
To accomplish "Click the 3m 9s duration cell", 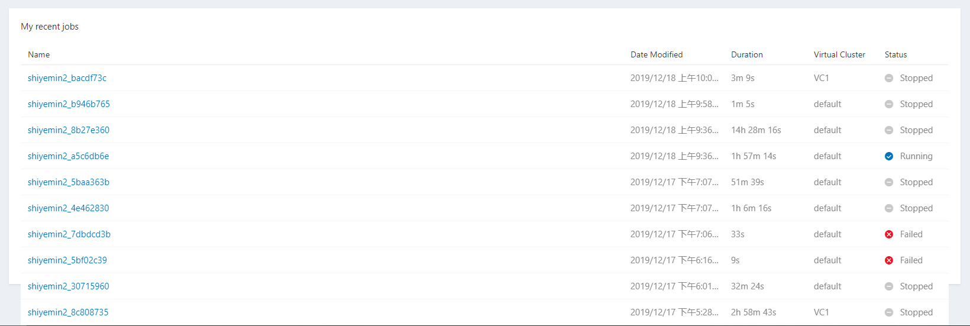I will pyautogui.click(x=743, y=78).
